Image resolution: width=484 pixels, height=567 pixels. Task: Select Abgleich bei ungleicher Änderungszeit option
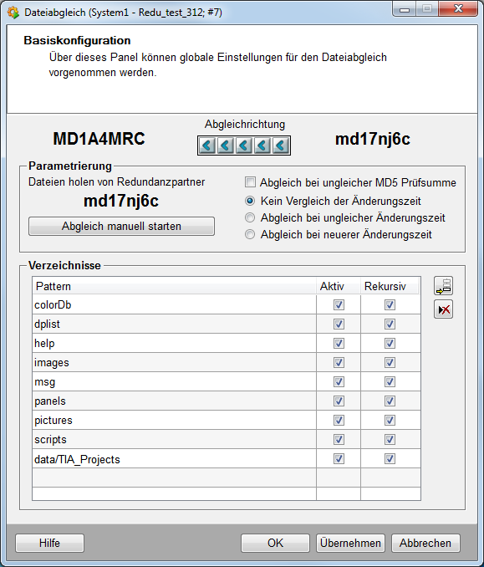pyautogui.click(x=250, y=217)
